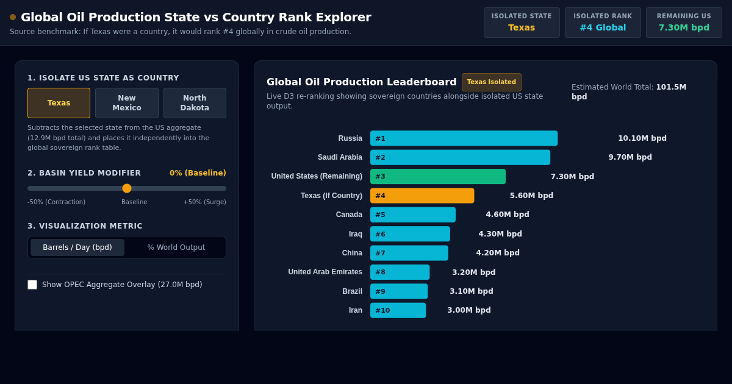The height and width of the screenshot is (384, 732).
Task: Click the Russia country label
Action: 350,138
